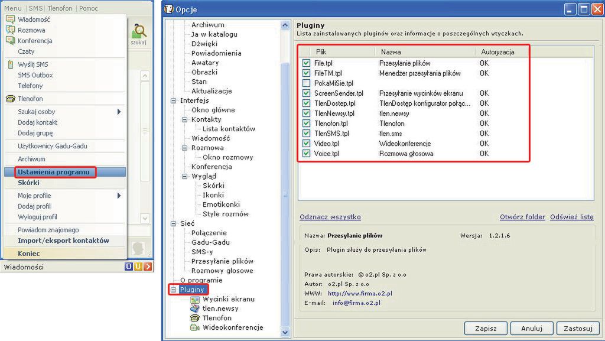Open the Szukaj osoby submenu arrow

tap(119, 112)
